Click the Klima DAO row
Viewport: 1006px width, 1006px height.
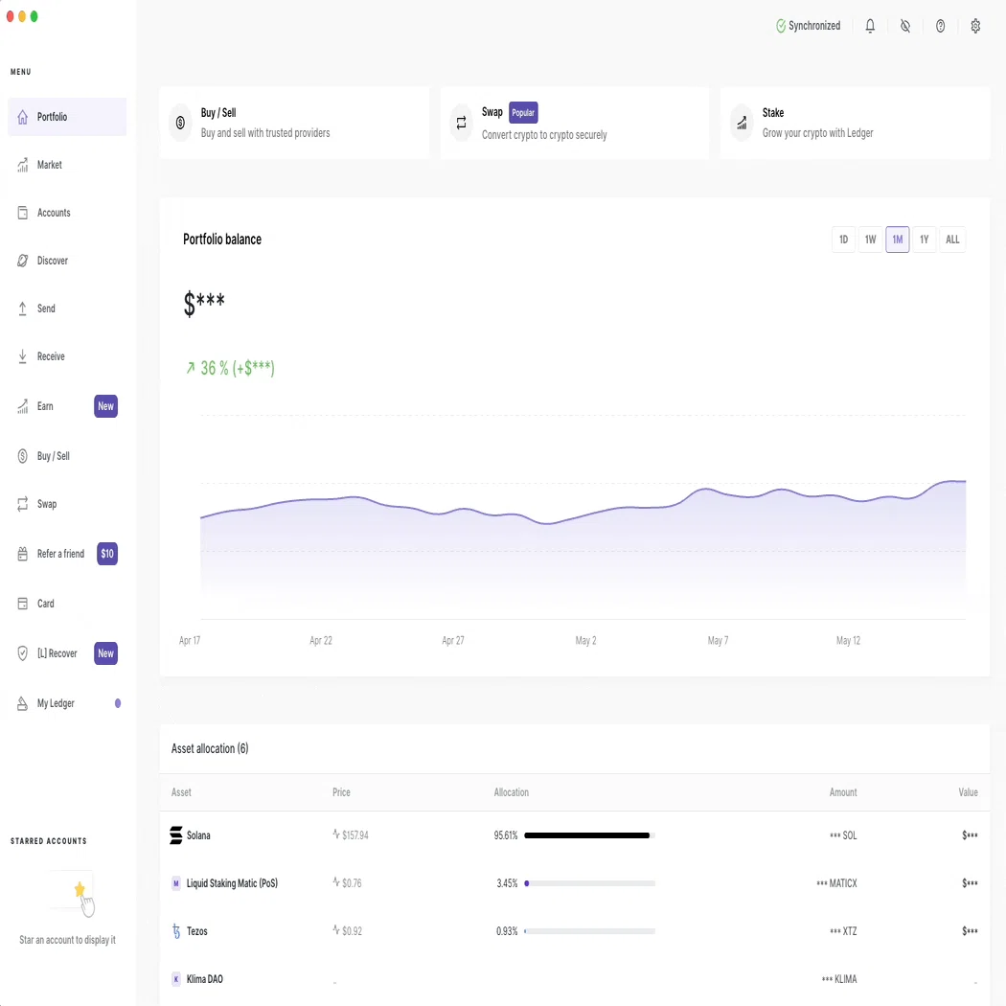[x=575, y=979]
